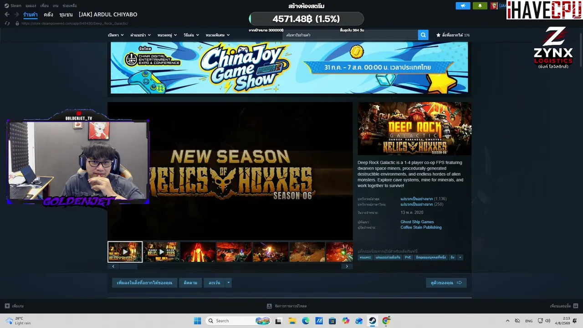Open the เพื่อน menu
Screen dimensions: 583x328
click(x=44, y=6)
